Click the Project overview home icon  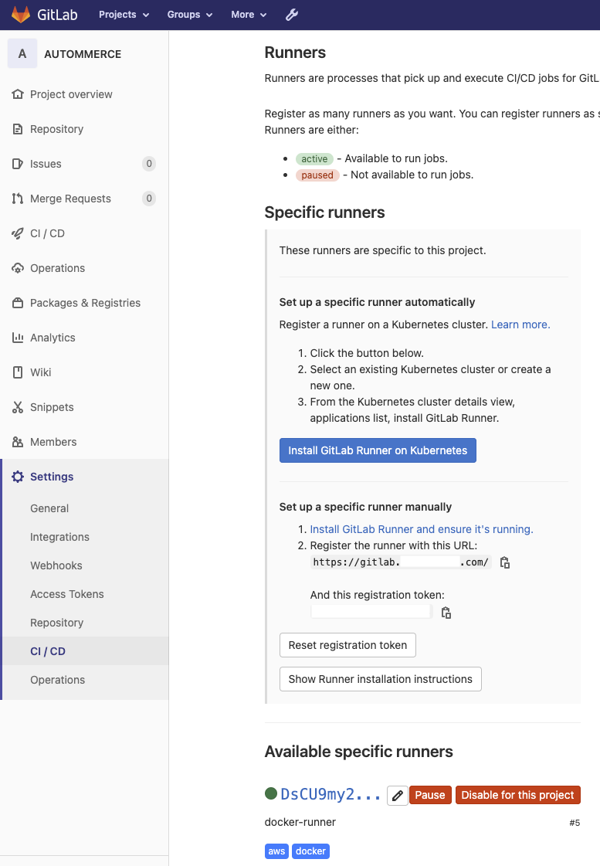coord(18,94)
